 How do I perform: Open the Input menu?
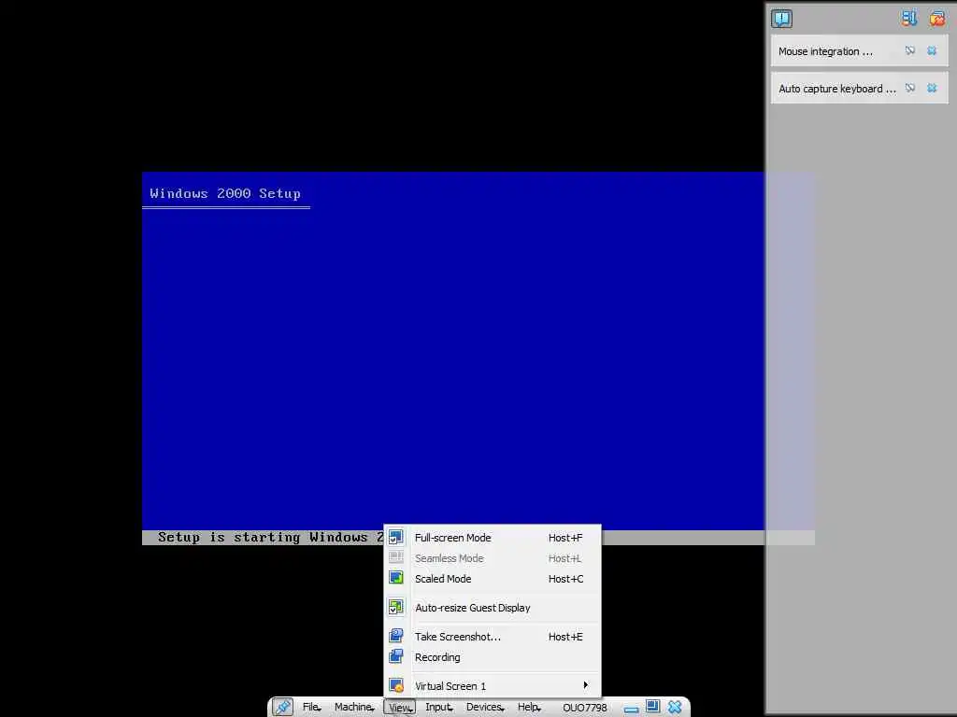coord(439,708)
